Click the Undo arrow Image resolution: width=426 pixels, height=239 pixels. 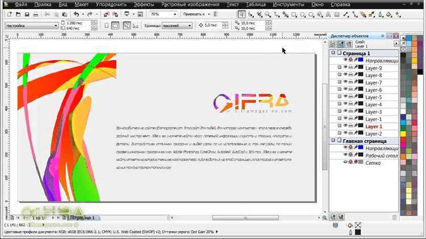[76, 14]
